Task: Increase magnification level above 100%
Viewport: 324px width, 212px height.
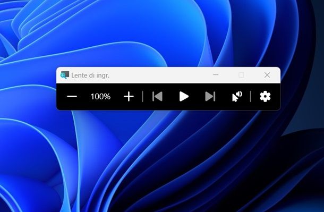Action: 129,97
